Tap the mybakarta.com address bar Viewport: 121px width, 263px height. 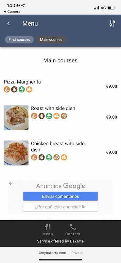point(60,253)
